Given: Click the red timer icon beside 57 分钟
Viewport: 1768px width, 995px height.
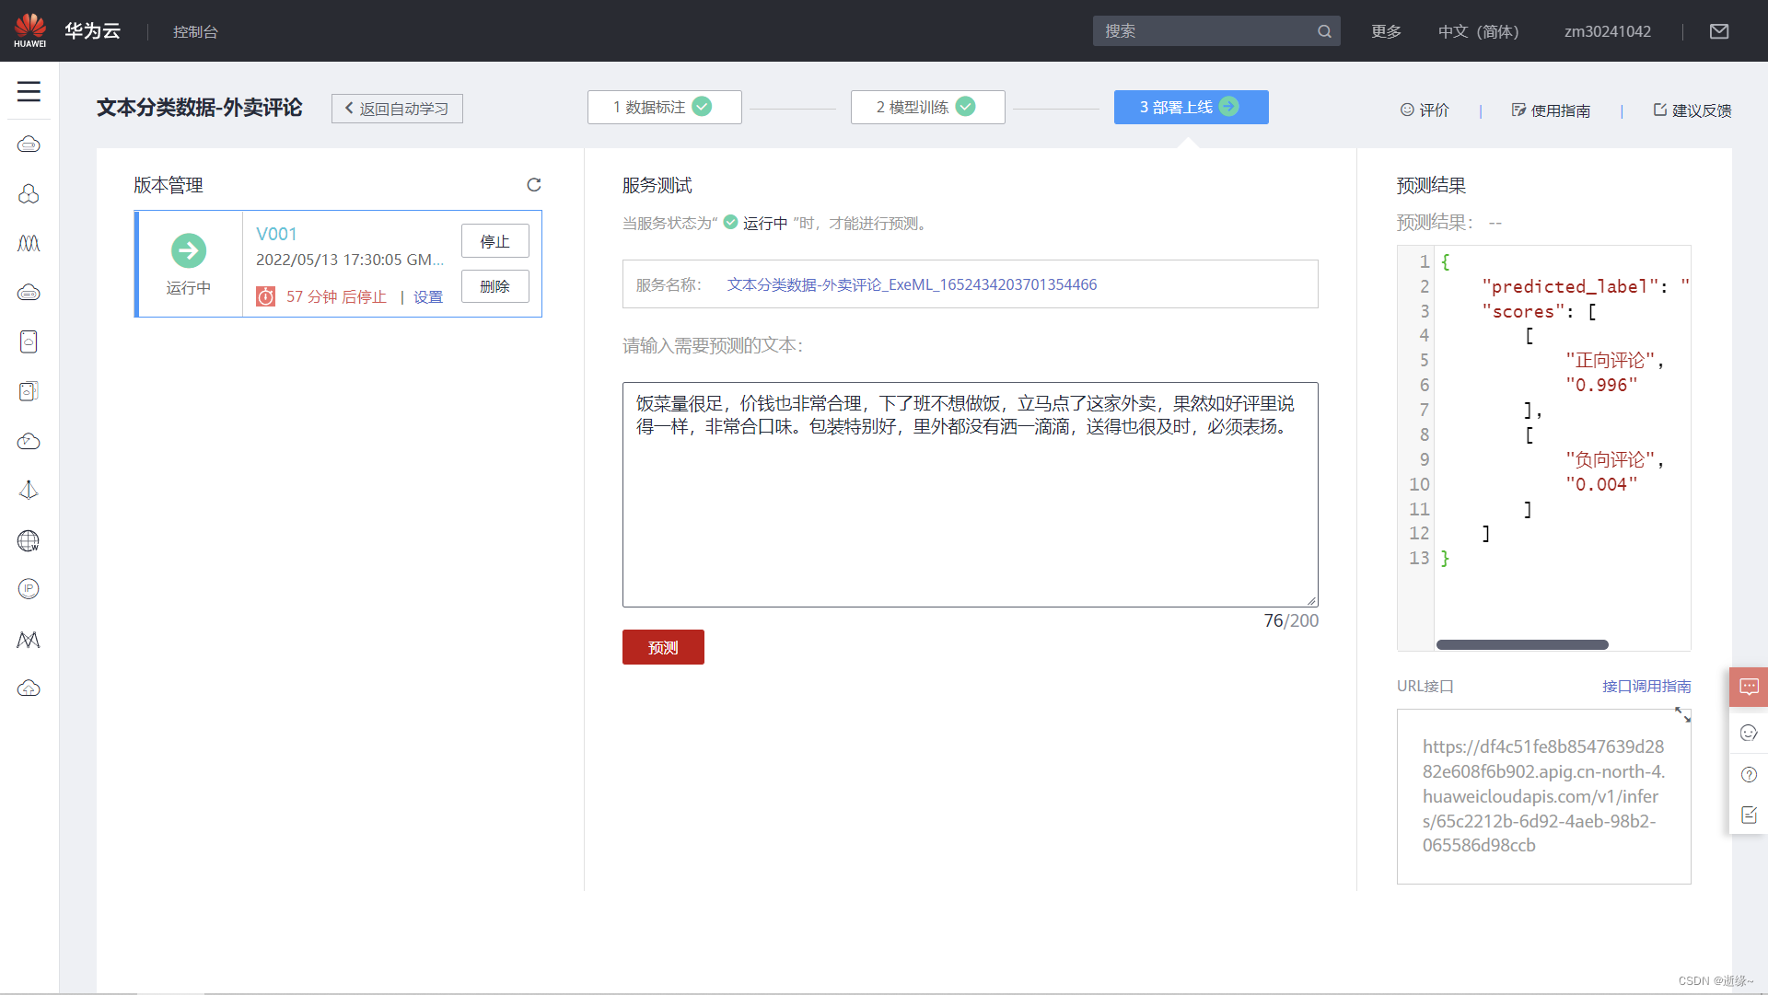Looking at the screenshot, I should 265,296.
